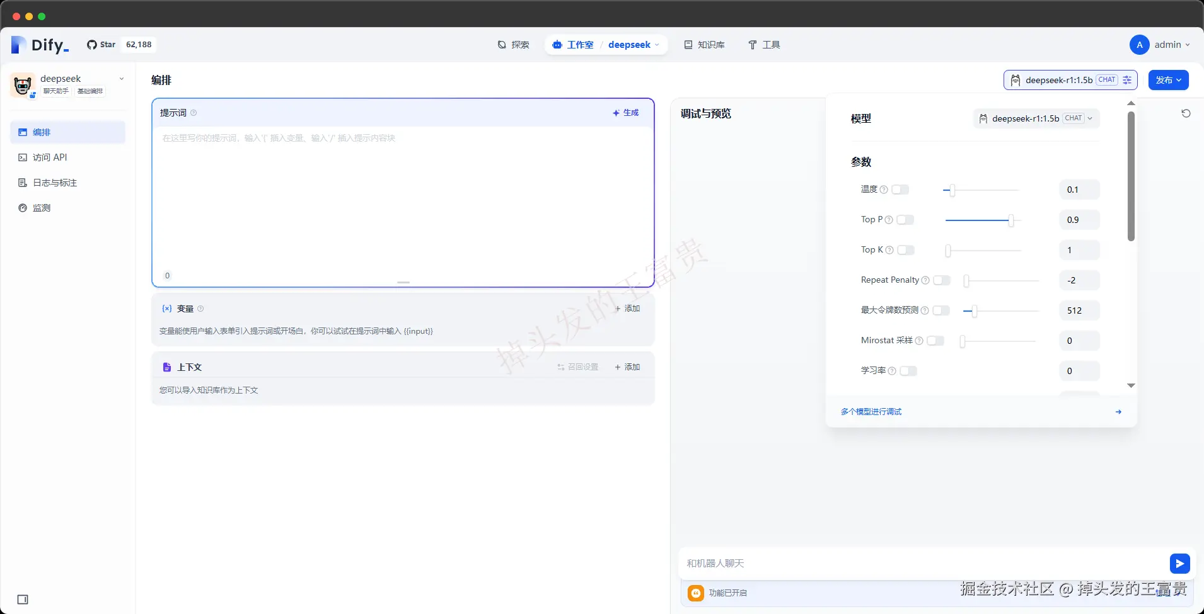Viewport: 1204px width, 614px height.
Task: Open 召回设置 retrieval settings
Action: [x=578, y=367]
